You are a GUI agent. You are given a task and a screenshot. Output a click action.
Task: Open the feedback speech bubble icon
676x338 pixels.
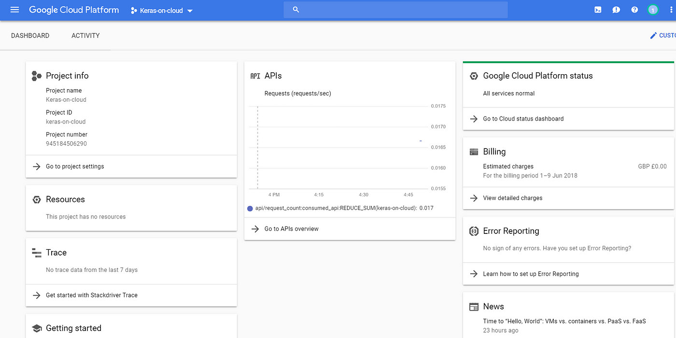(x=616, y=10)
